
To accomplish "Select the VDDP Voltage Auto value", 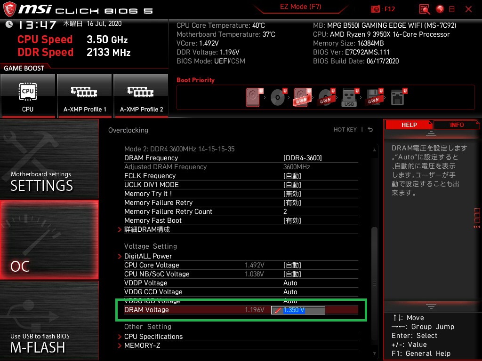I will pos(290,283).
